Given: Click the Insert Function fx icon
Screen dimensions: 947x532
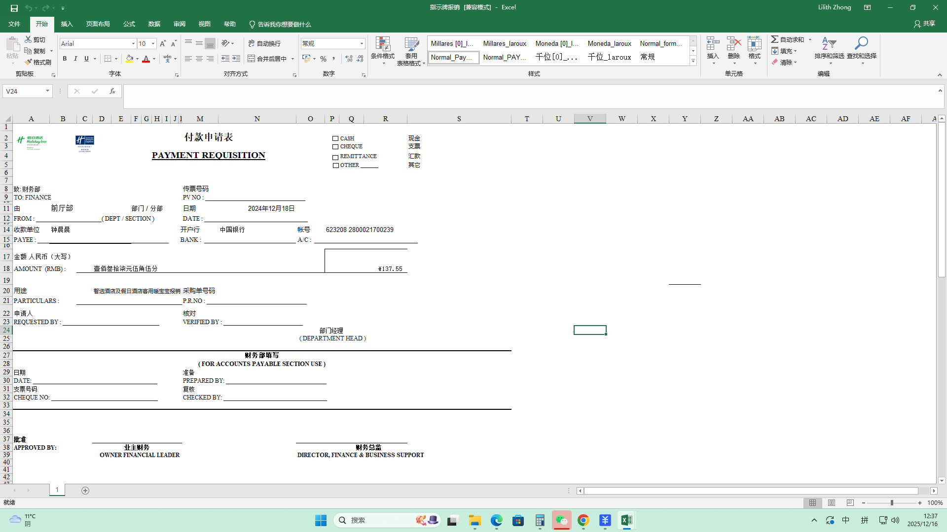Looking at the screenshot, I should tap(112, 91).
